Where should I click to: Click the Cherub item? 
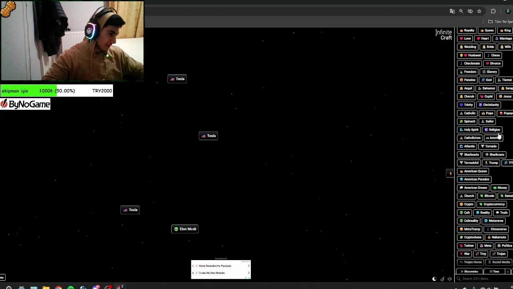click(467, 97)
